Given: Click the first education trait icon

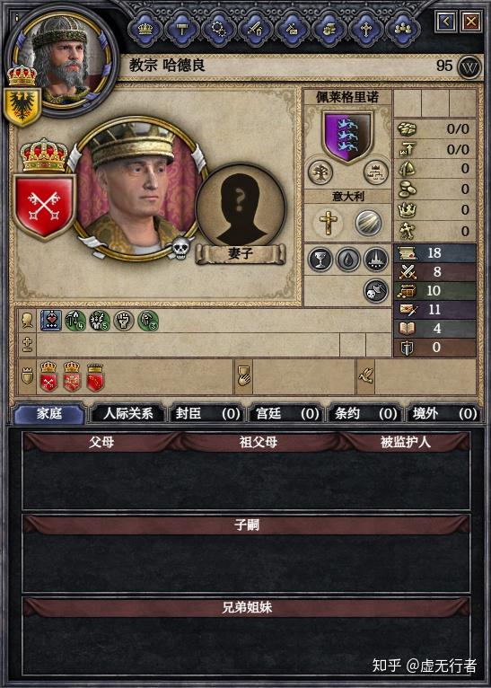Looking at the screenshot, I should click(51, 321).
